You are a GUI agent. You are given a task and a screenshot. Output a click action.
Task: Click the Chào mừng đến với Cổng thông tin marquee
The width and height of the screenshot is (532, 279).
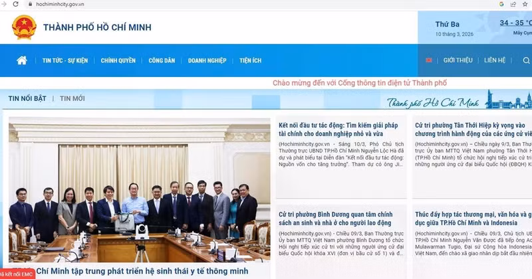tap(360, 83)
